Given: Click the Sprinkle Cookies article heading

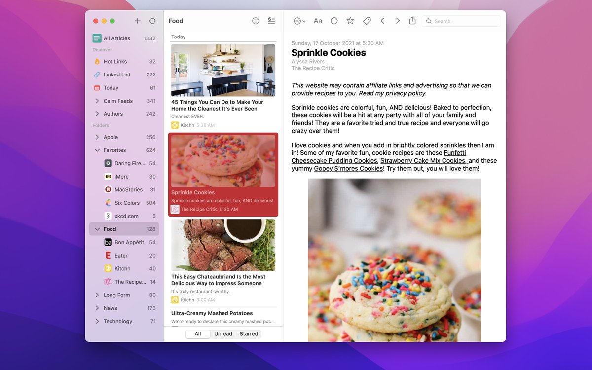Looking at the screenshot, I should (x=329, y=53).
